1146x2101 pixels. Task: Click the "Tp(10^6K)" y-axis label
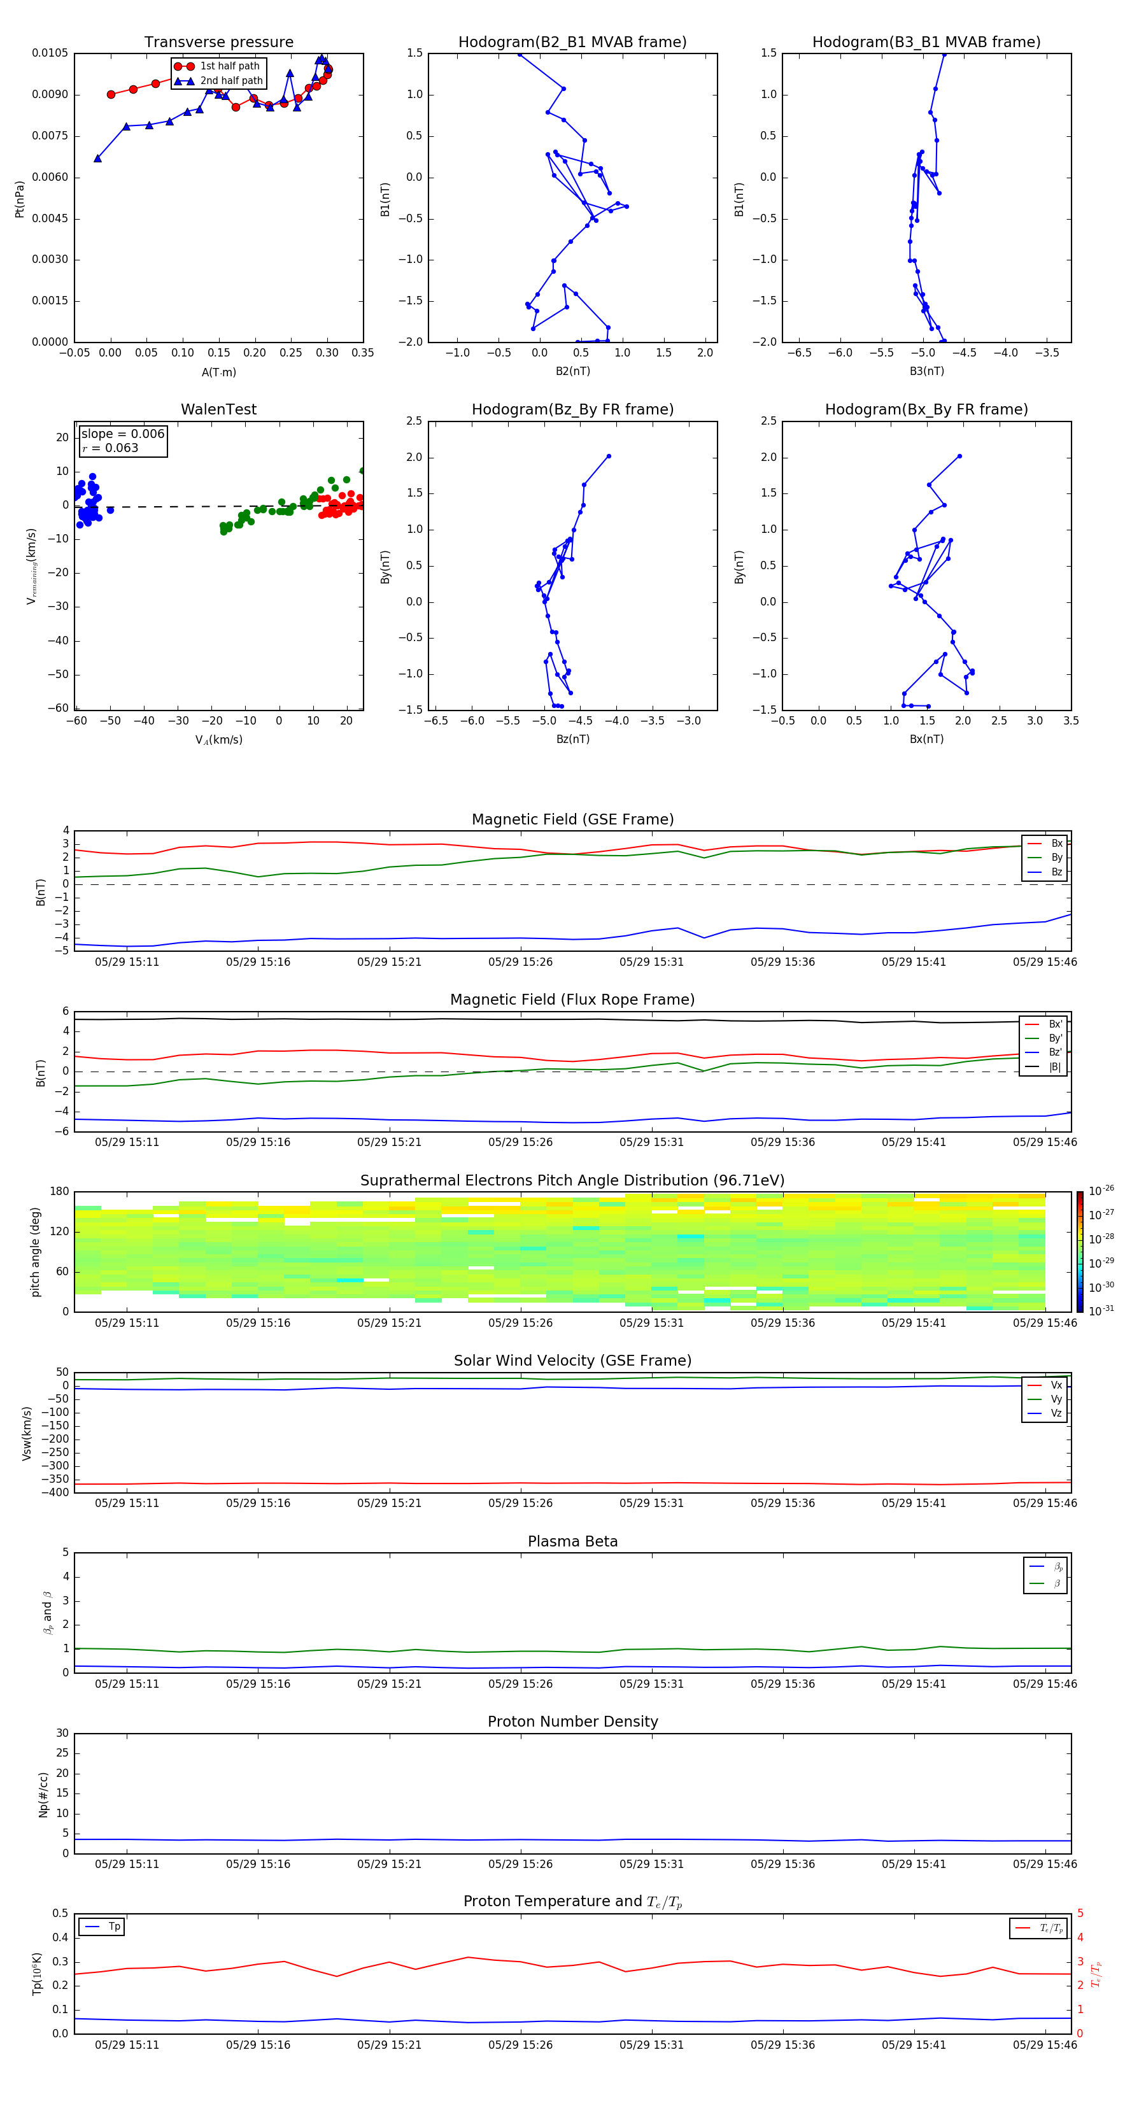click(37, 1974)
